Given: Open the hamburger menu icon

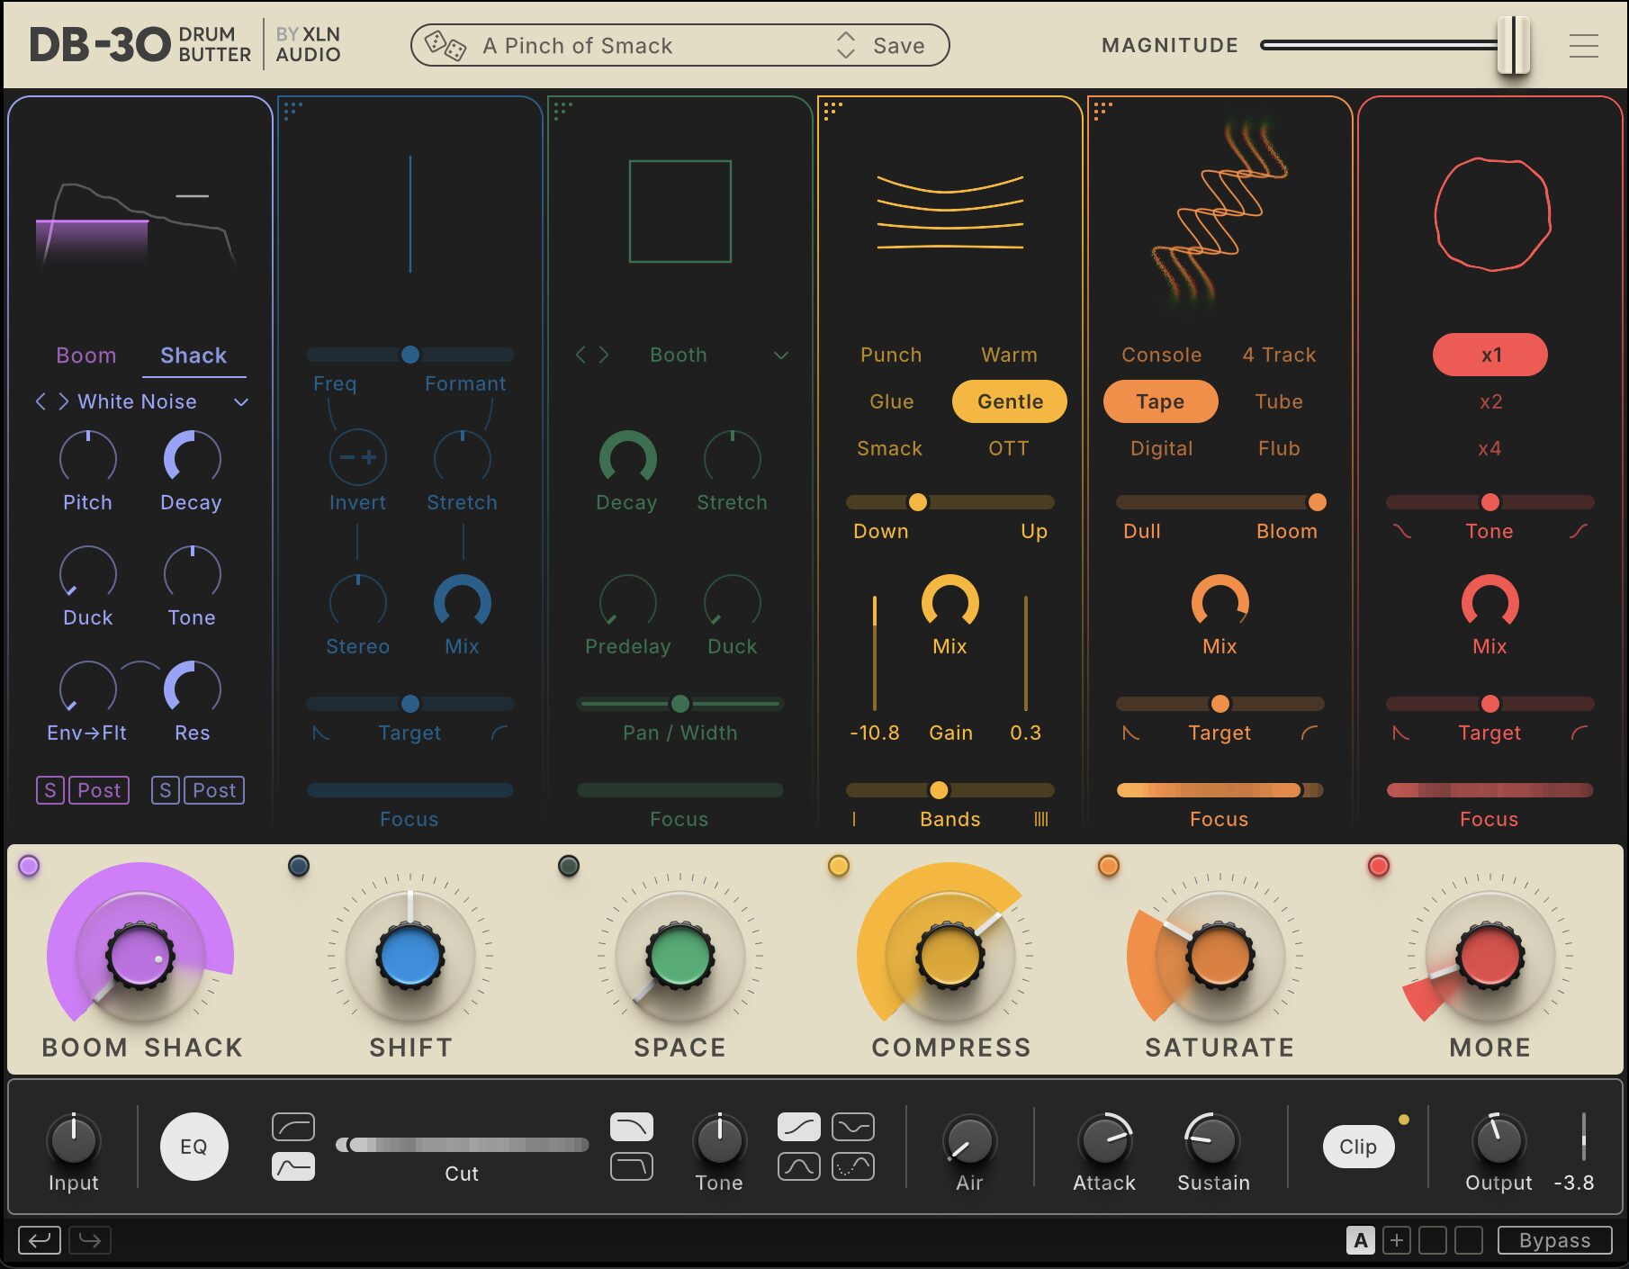Looking at the screenshot, I should tap(1583, 45).
